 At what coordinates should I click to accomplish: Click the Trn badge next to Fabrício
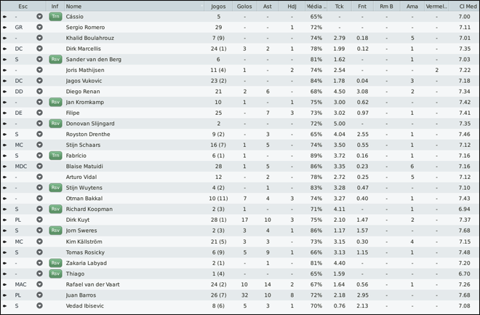(55, 156)
